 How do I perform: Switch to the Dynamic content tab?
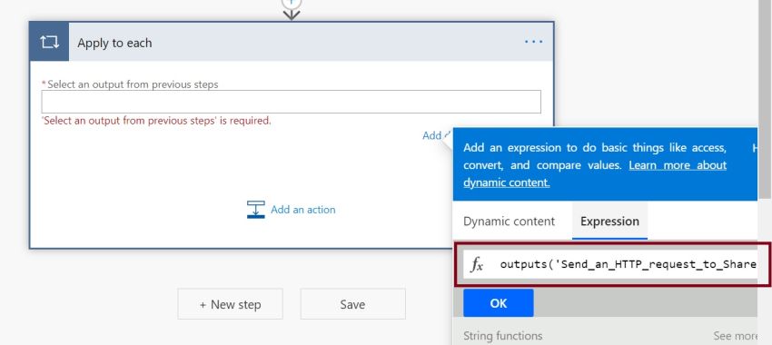510,222
